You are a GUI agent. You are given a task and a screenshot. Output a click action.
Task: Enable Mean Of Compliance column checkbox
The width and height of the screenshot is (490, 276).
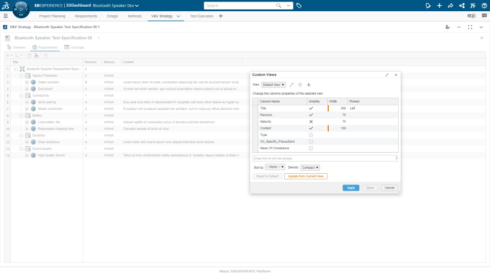[311, 148]
